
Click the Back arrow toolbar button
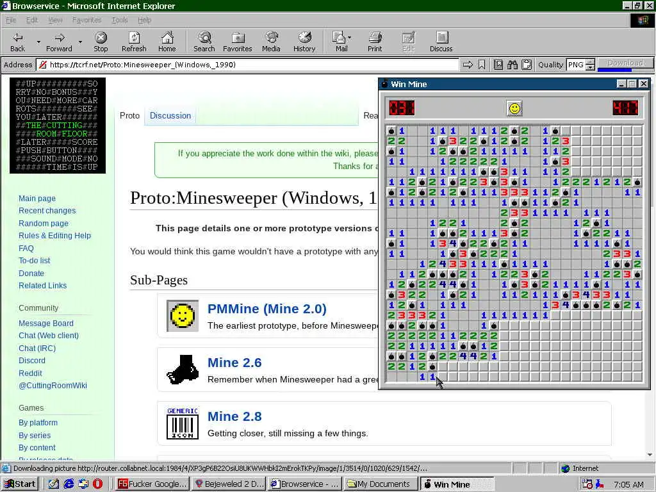(x=17, y=42)
